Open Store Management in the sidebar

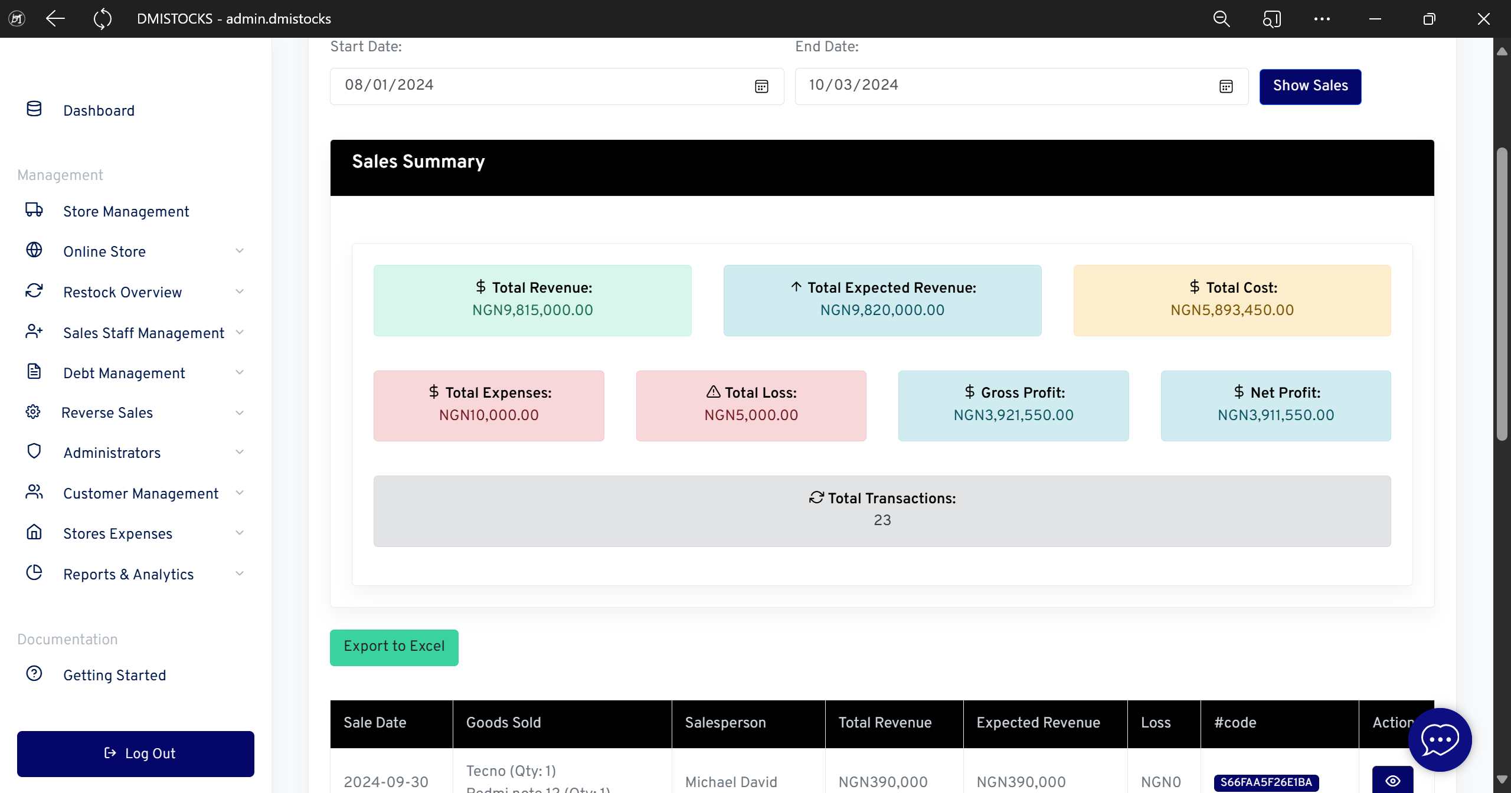click(126, 211)
